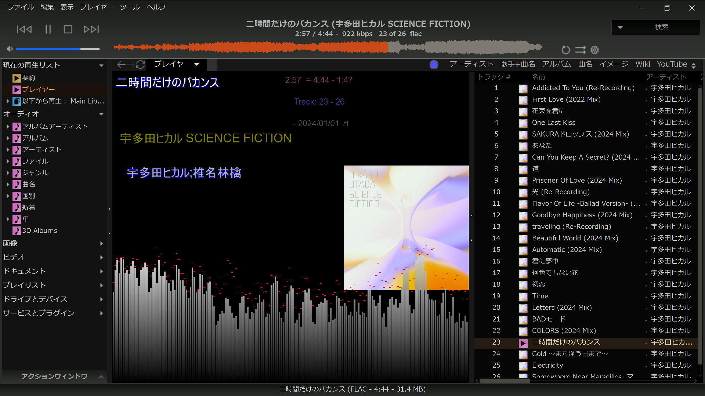Sort by 名前 column header

(539, 77)
